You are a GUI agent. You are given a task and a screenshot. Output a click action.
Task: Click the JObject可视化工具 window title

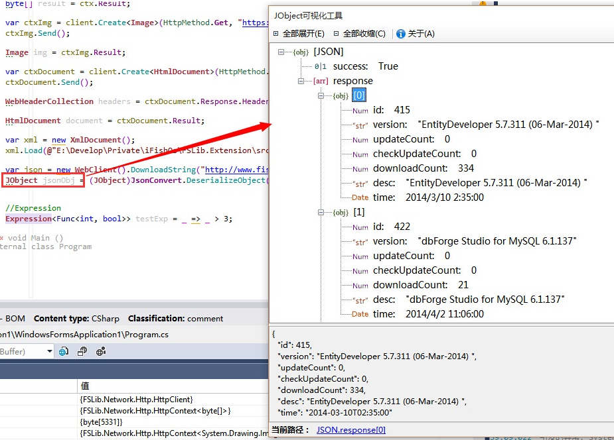pyautogui.click(x=308, y=16)
